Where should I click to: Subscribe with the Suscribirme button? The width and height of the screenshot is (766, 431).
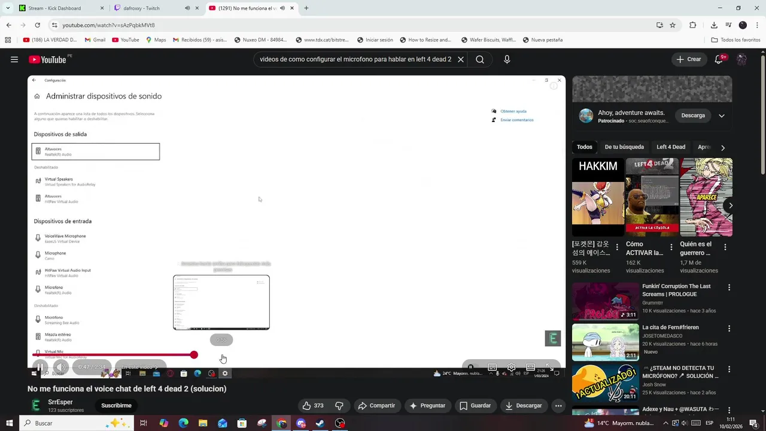tap(116, 405)
